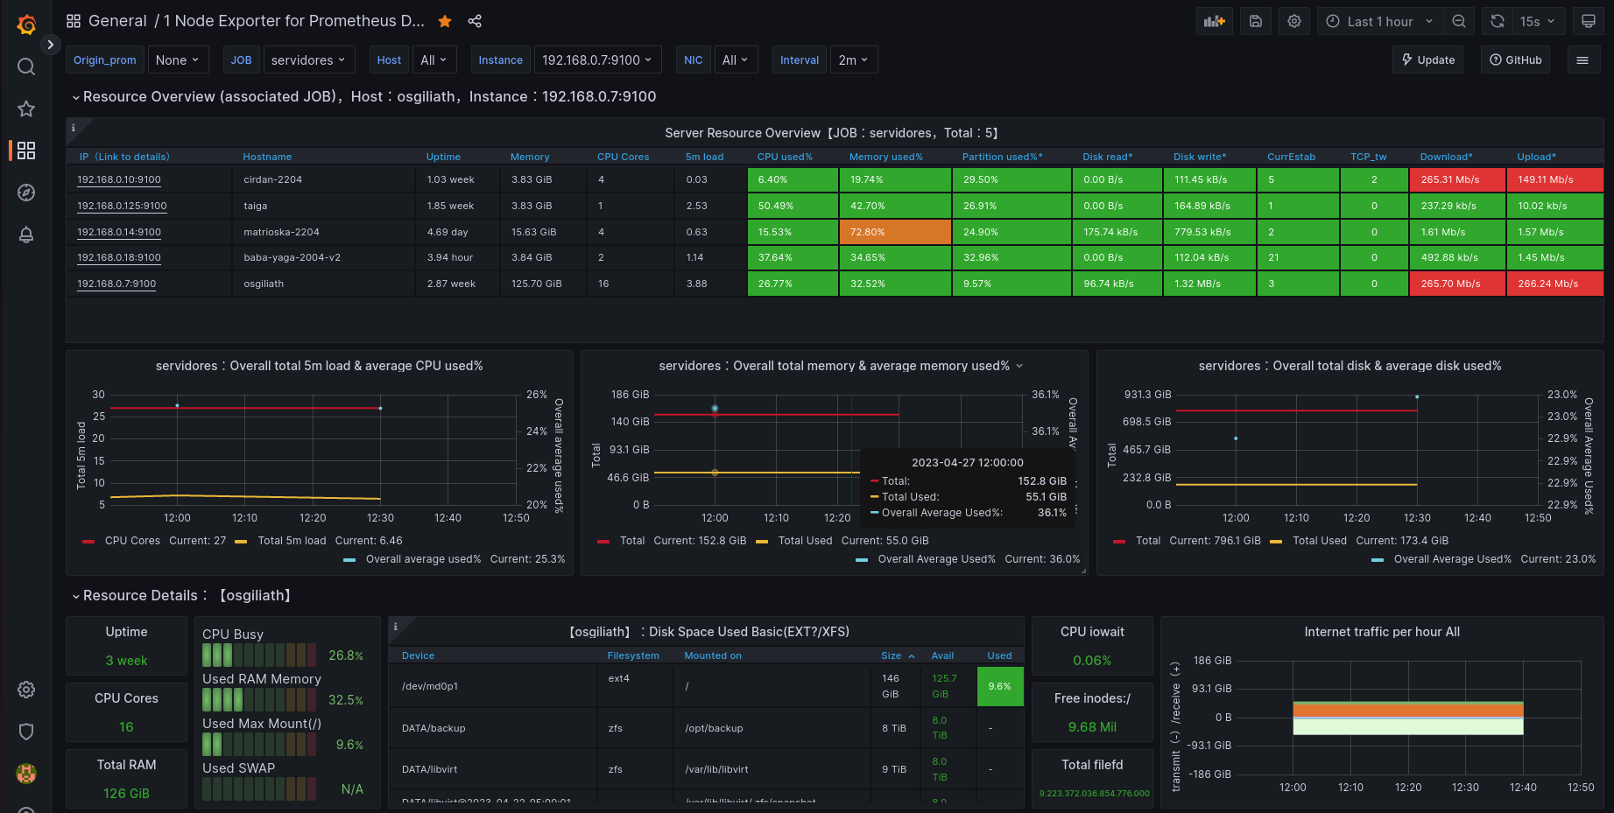
Task: Sort table by CPU used% column
Action: [785, 157]
